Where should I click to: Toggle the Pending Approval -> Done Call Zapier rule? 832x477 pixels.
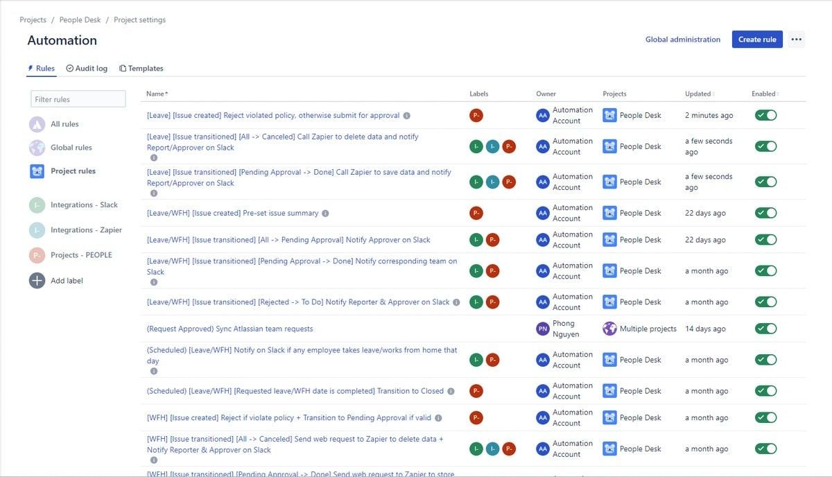[x=765, y=182]
